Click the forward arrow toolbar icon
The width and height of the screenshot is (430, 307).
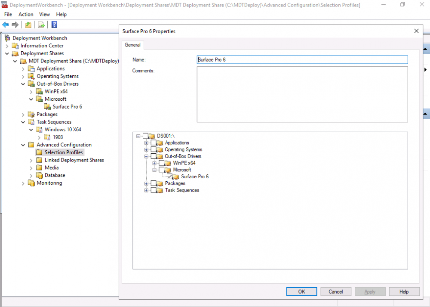tap(15, 25)
